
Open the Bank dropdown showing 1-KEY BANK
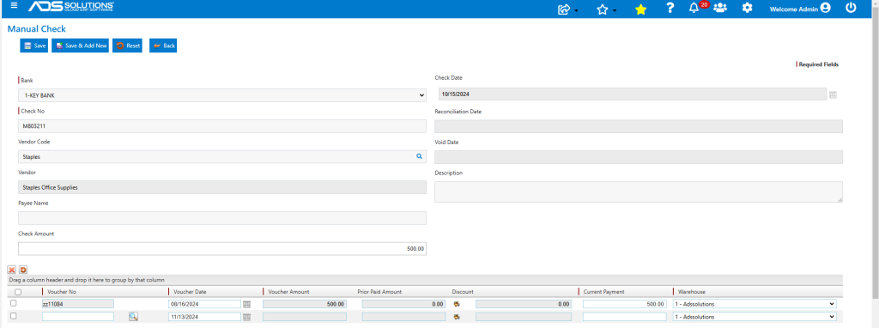click(222, 95)
